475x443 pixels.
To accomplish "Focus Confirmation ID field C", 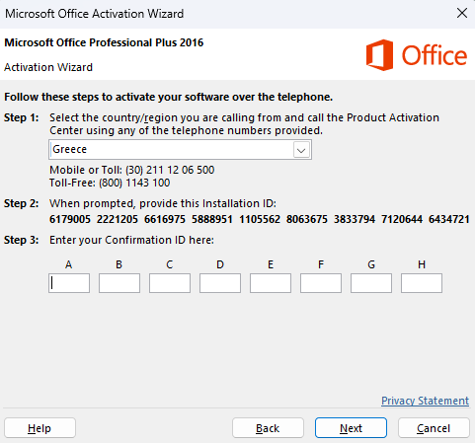I will coord(170,283).
